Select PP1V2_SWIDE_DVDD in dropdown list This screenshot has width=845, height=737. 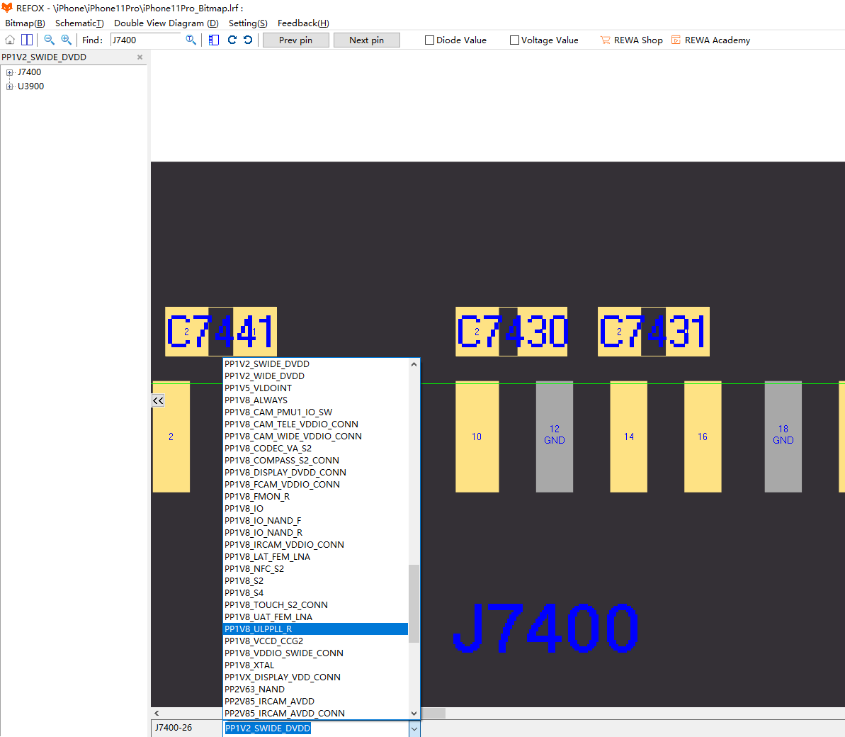coord(315,364)
